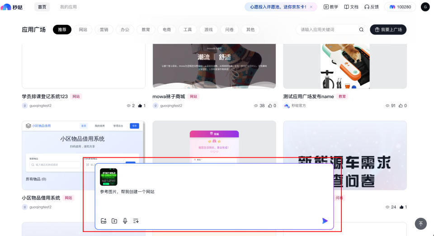
Task: Open mowa袜子商城 title
Action: tap(169, 97)
